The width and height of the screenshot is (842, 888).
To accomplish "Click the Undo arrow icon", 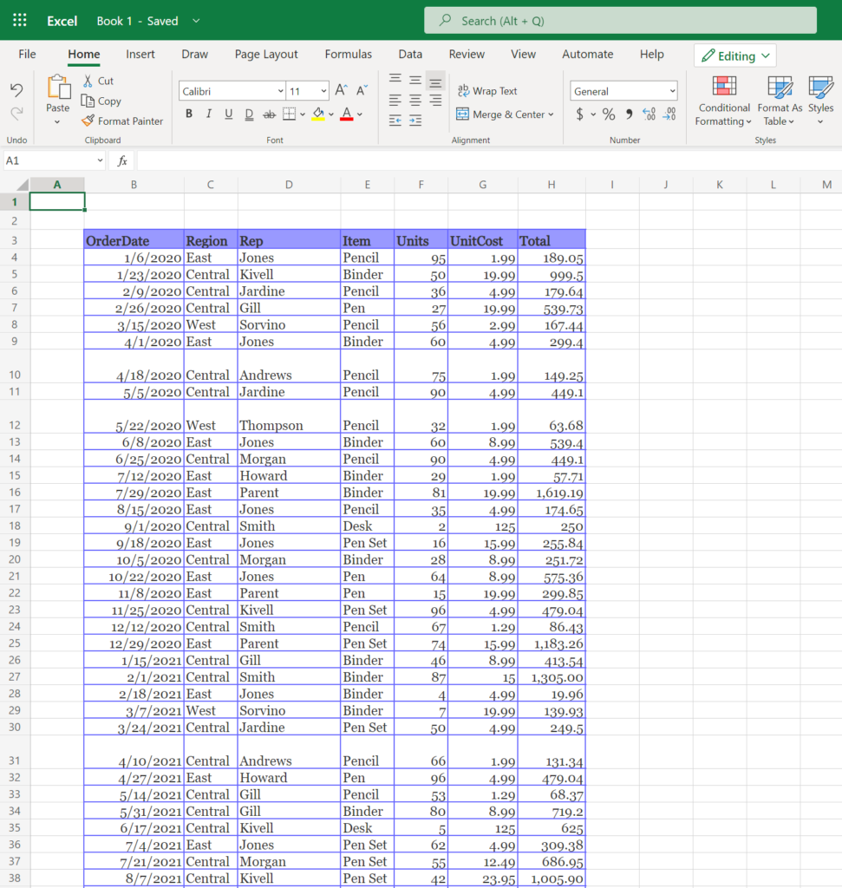I will tap(16, 90).
